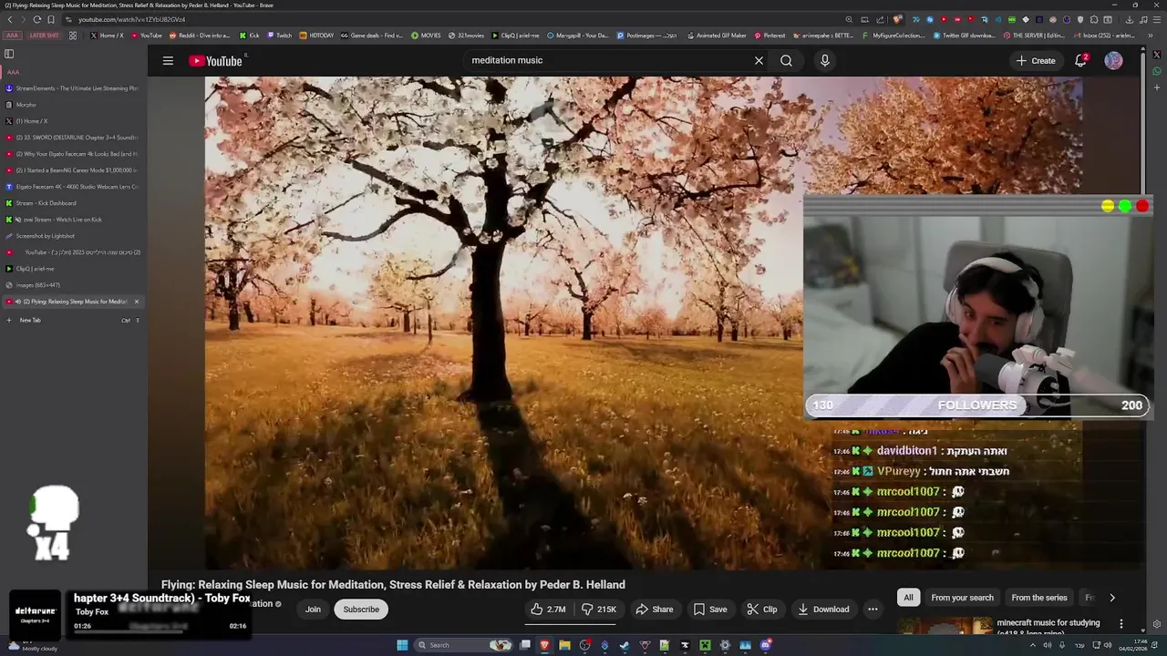Open the Reddit bookmark
1167x656 pixels.
pyautogui.click(x=200, y=36)
